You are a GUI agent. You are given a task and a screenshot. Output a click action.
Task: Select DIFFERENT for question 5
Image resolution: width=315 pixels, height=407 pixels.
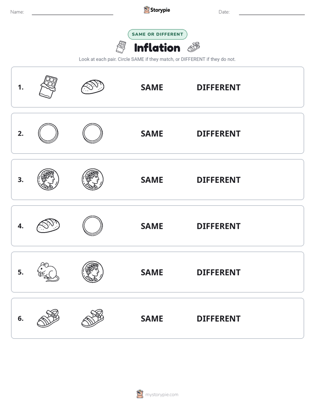(x=218, y=272)
